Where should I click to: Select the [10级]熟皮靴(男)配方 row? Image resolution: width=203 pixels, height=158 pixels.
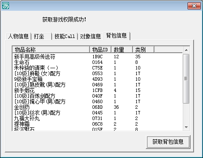point(98,85)
